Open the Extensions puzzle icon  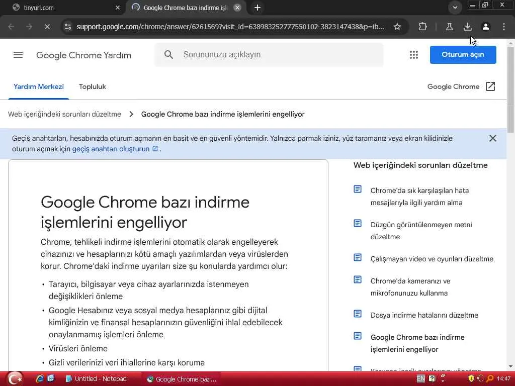422,27
